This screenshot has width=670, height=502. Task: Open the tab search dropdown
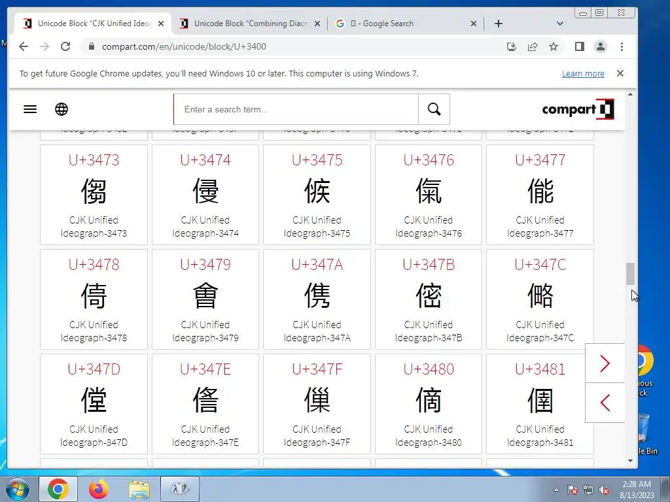[560, 24]
